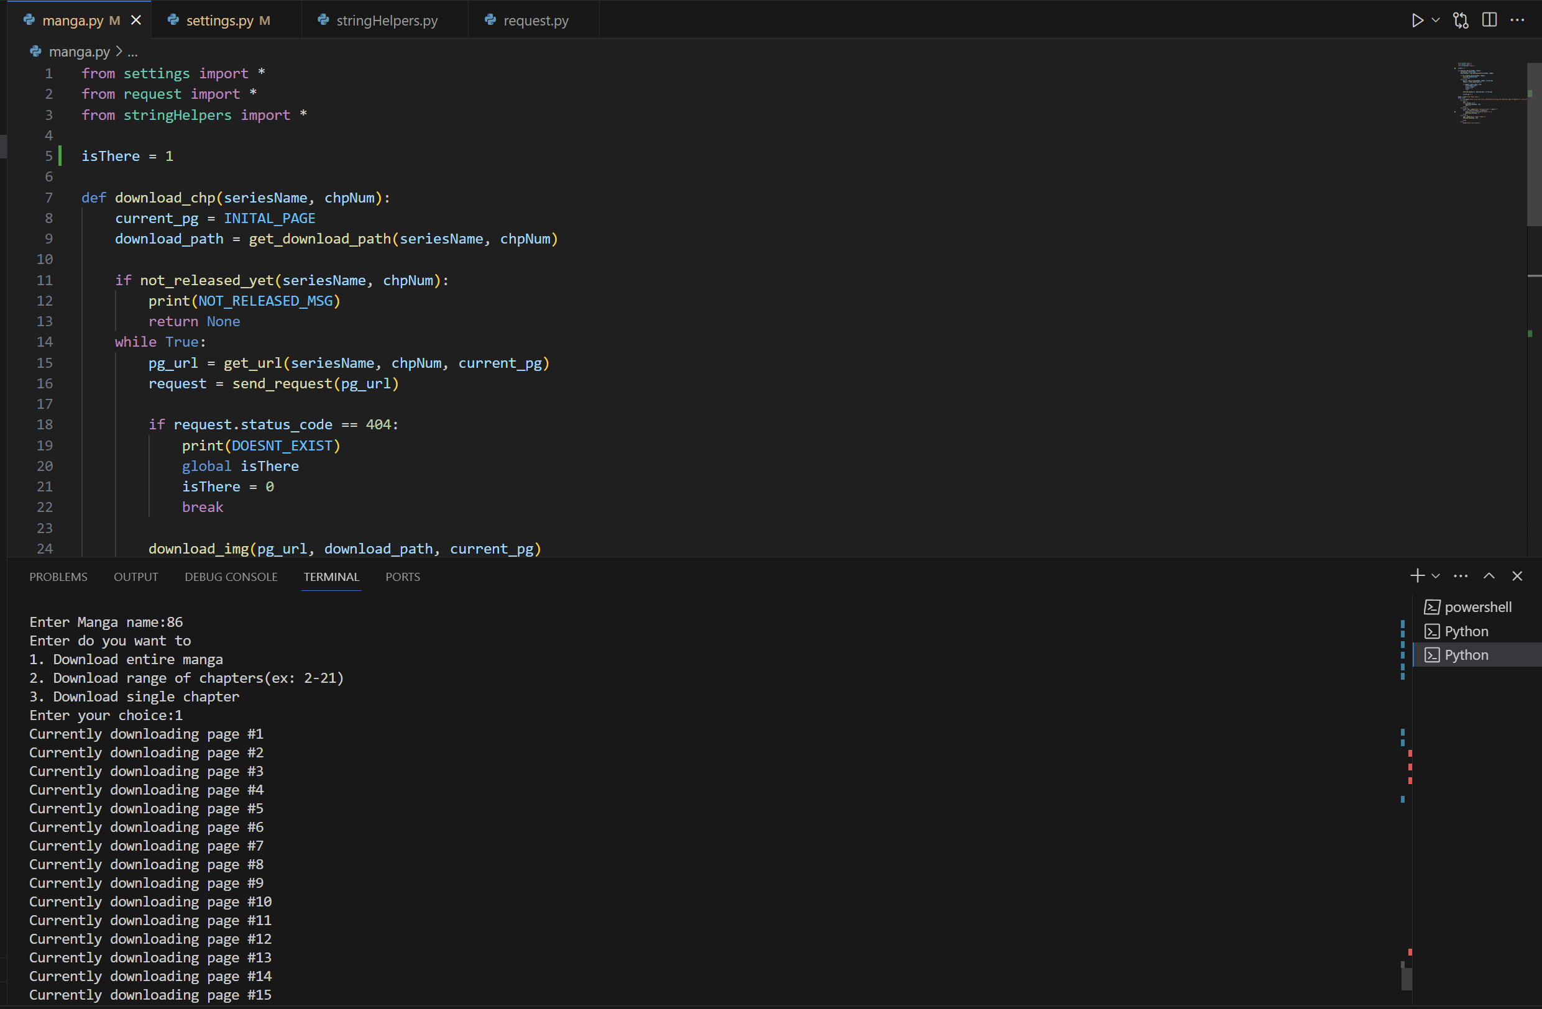Open terminal launch profile dropdown arrow
1542x1009 pixels.
click(1436, 576)
